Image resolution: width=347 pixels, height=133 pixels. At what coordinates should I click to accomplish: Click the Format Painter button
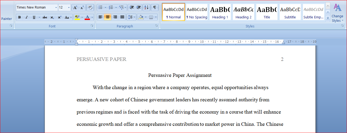6,19
